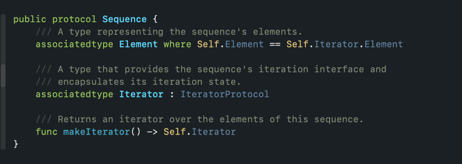The image size is (462, 164).
Task: Click the second associatedtype keyword
Action: click(x=74, y=94)
